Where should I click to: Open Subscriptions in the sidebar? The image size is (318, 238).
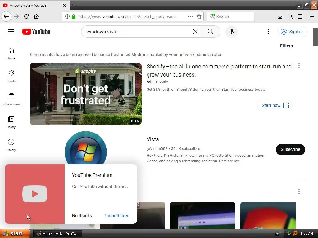pos(11,99)
